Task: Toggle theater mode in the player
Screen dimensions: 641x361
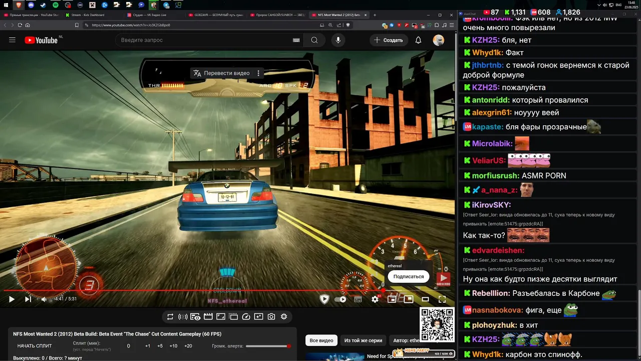Action: point(425,299)
